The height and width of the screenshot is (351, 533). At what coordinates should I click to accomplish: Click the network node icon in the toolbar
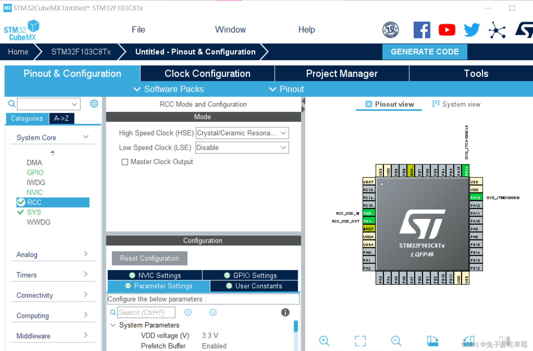point(497,30)
